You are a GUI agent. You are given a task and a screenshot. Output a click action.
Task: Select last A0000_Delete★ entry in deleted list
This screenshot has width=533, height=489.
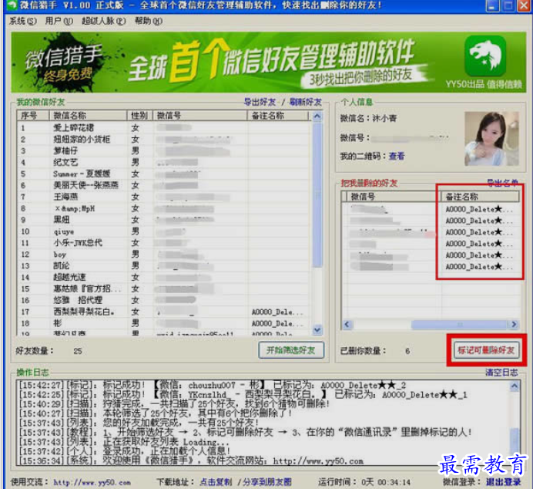479,267
